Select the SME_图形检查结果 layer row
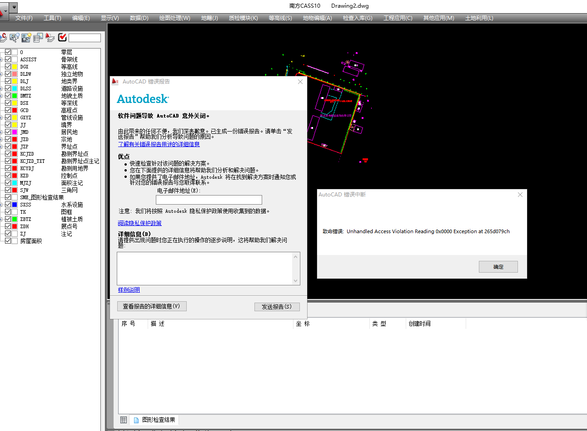 click(x=42, y=197)
